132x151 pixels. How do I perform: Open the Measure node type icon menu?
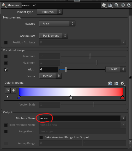(x=4, y=5)
